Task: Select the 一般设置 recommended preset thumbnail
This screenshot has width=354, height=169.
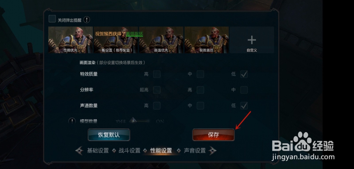Action: coord(116,40)
